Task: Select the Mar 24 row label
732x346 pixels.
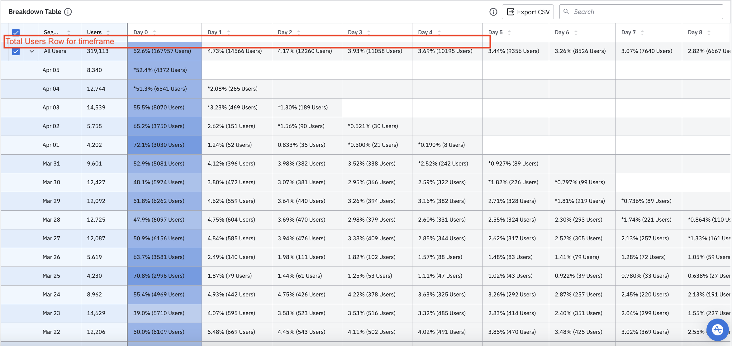Action: [x=51, y=295]
